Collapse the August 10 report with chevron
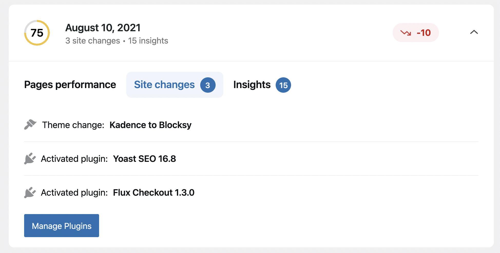 (x=474, y=32)
